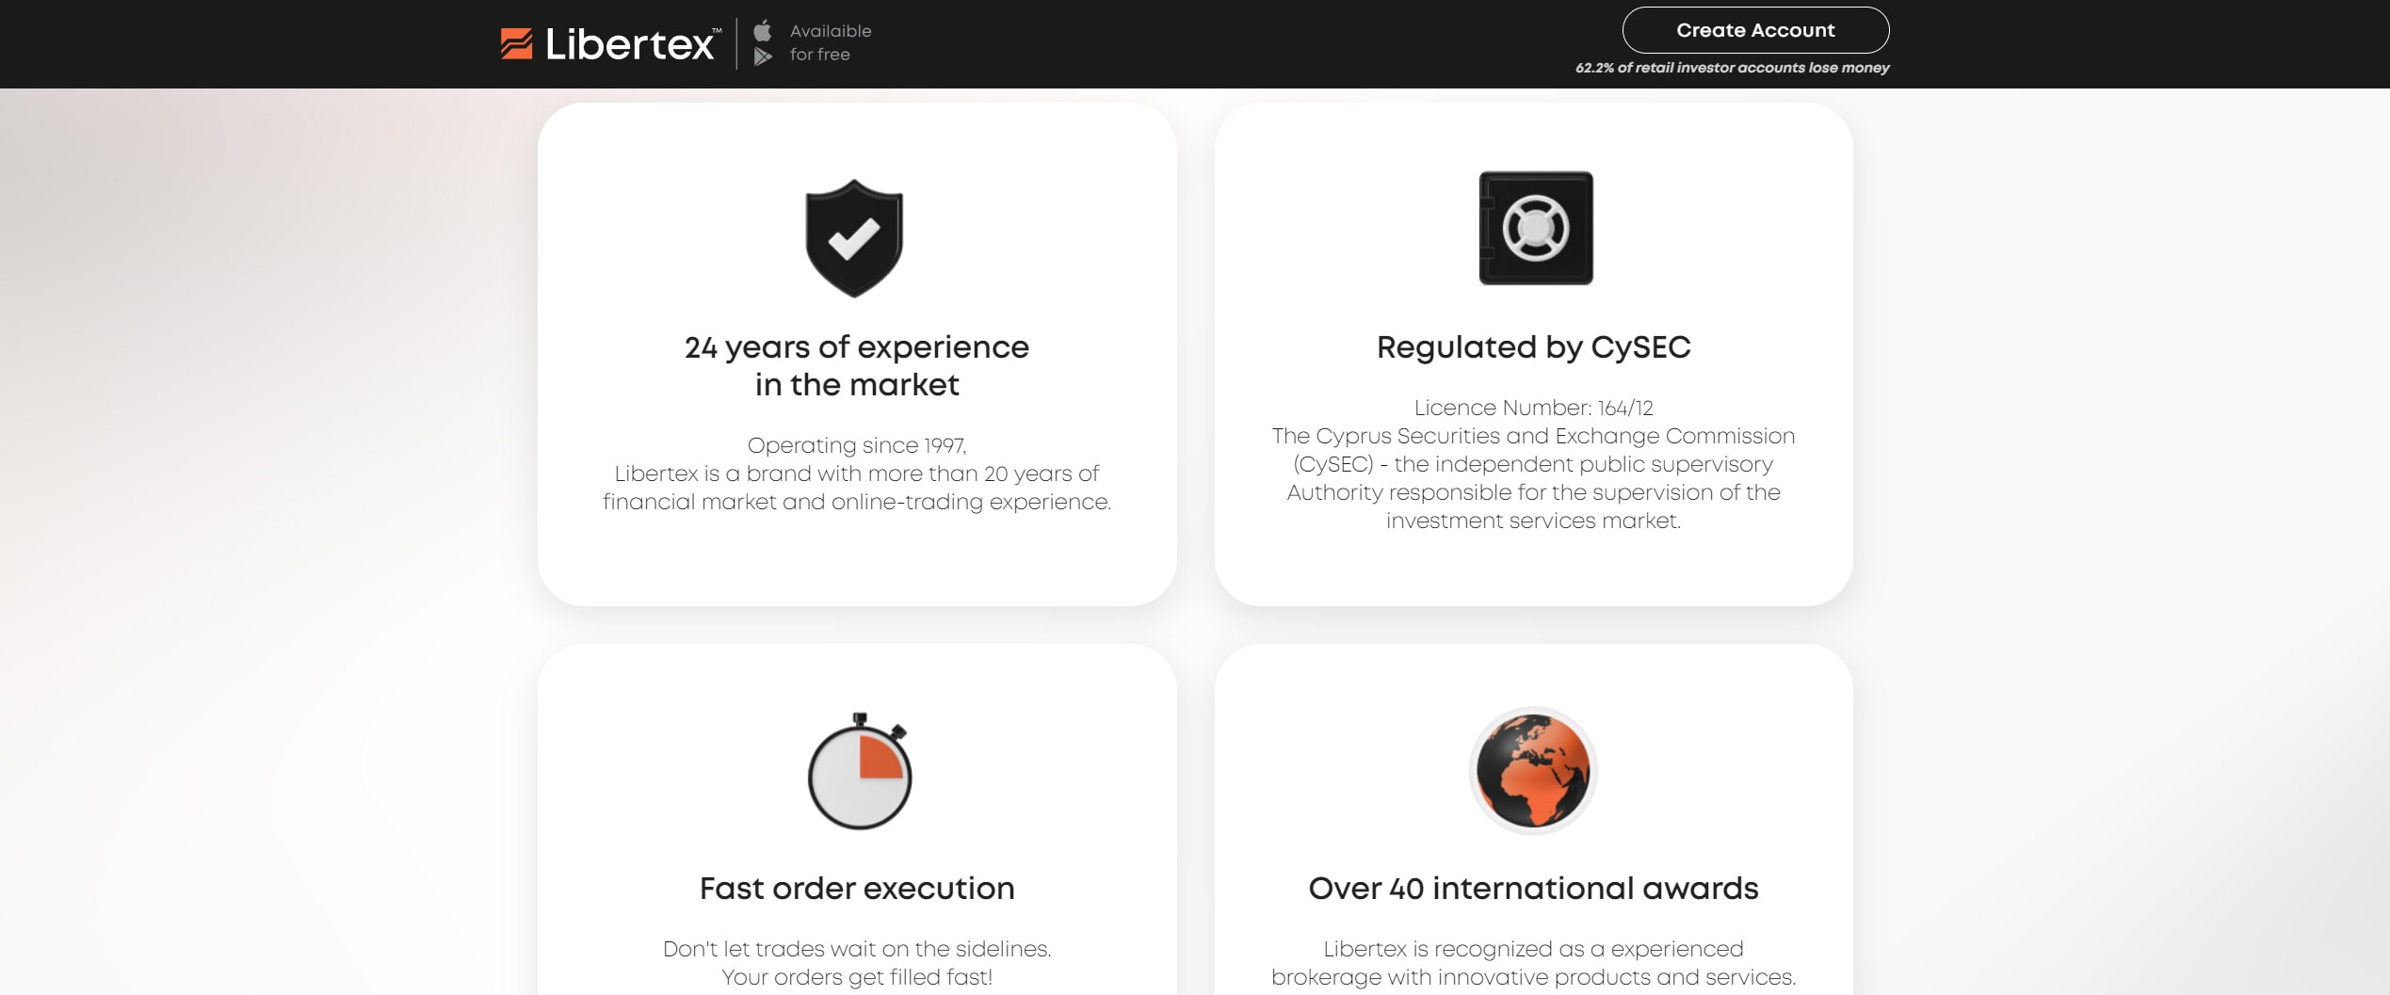Click the 'Libertex is recognized' awards description

tap(1533, 963)
